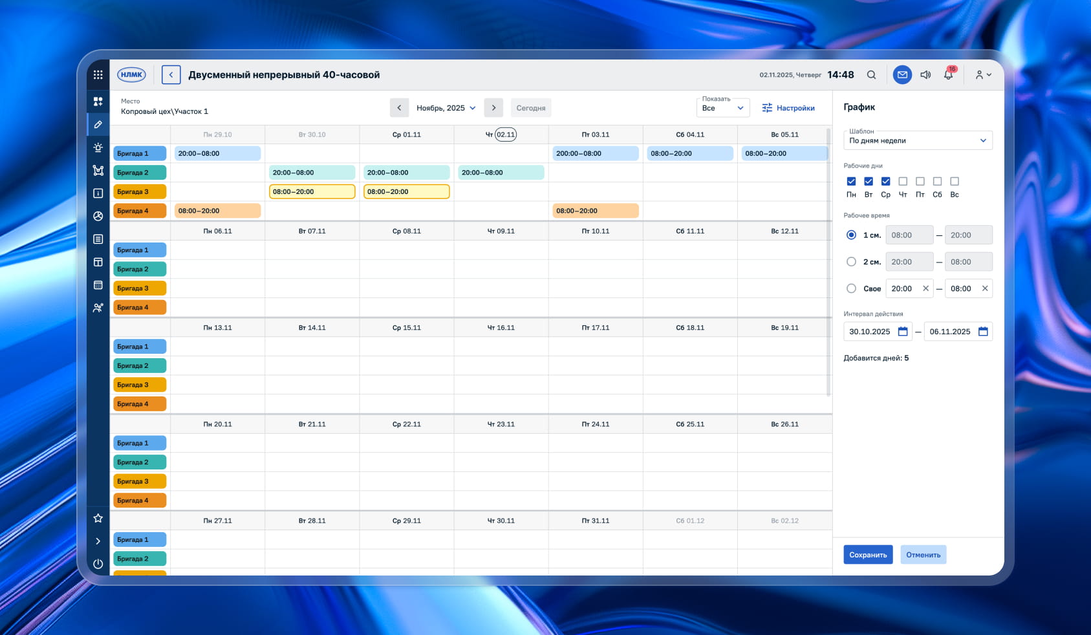Open the team users icon in sidebar
This screenshot has height=635, width=1091.
point(98,308)
